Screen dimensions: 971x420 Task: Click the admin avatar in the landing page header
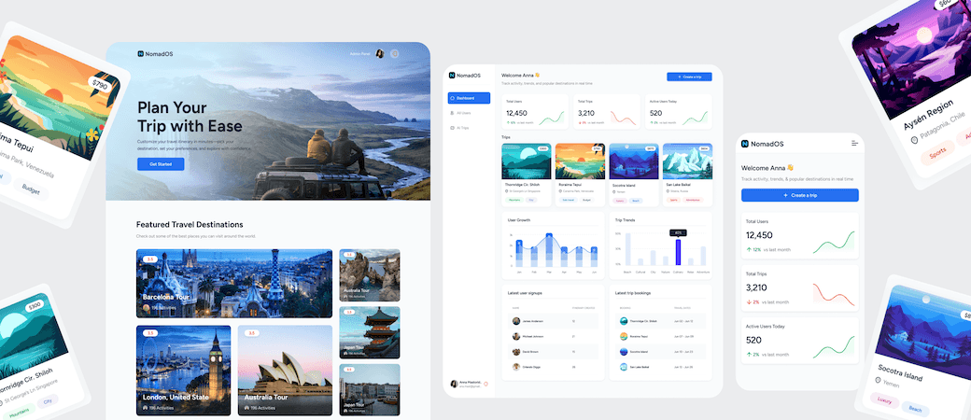[380, 54]
